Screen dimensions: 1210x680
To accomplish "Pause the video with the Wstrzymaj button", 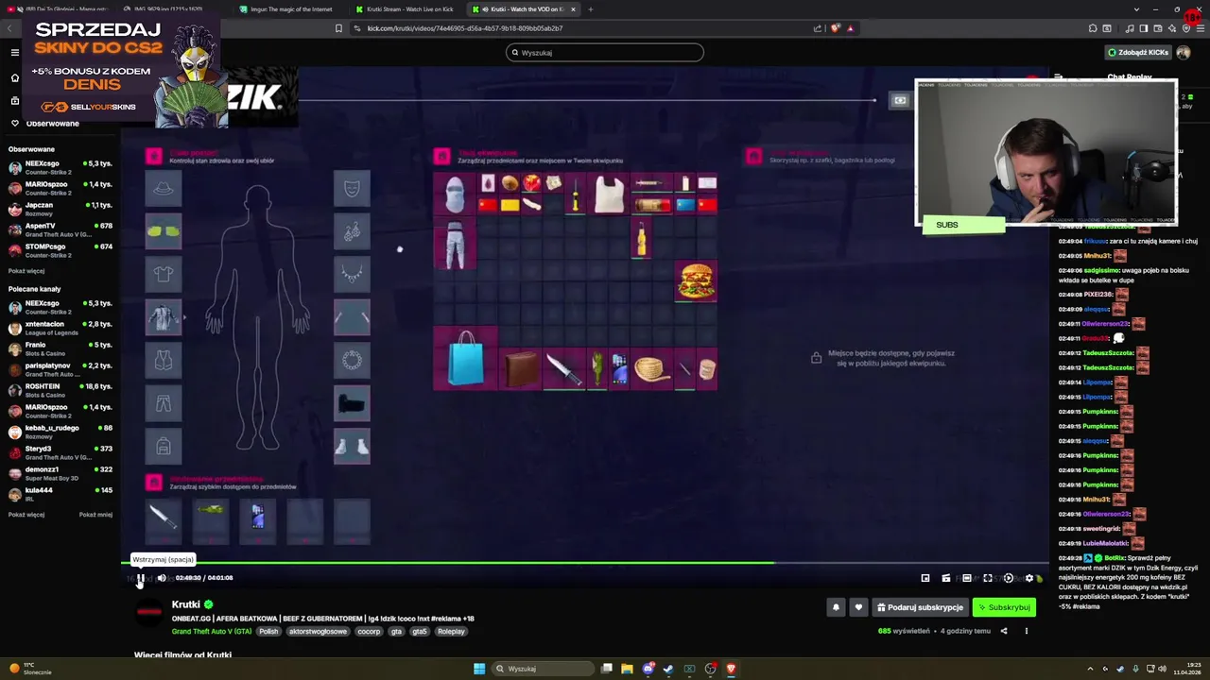I will point(140,578).
